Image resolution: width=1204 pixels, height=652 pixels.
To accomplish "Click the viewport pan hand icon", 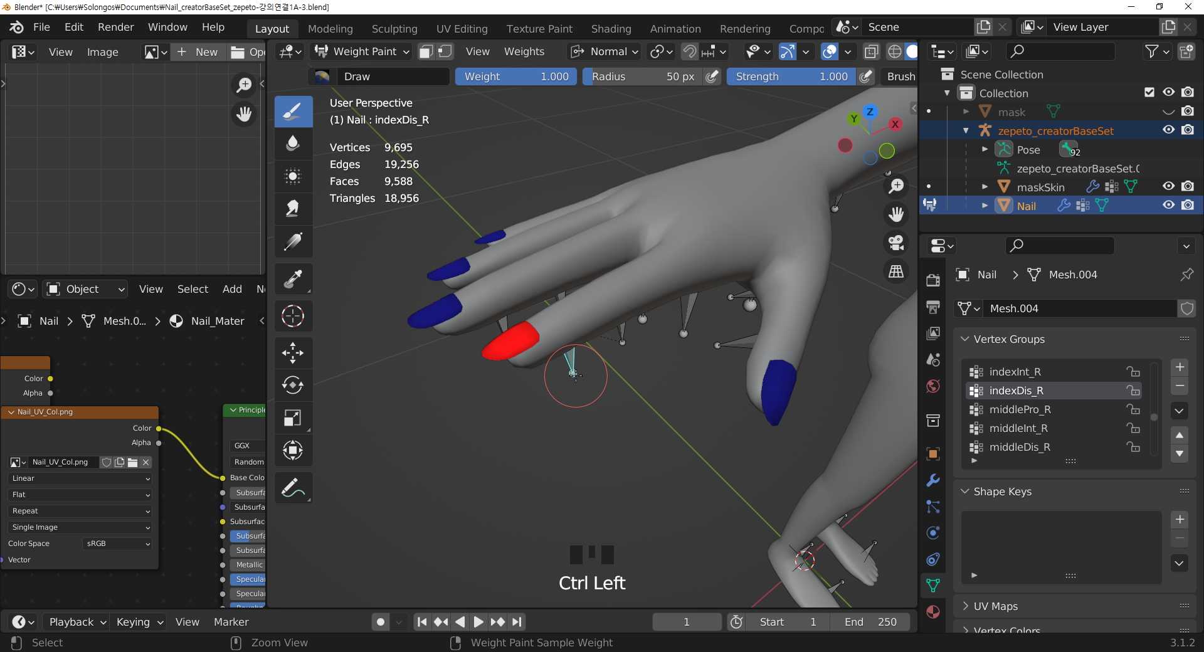I will (896, 214).
